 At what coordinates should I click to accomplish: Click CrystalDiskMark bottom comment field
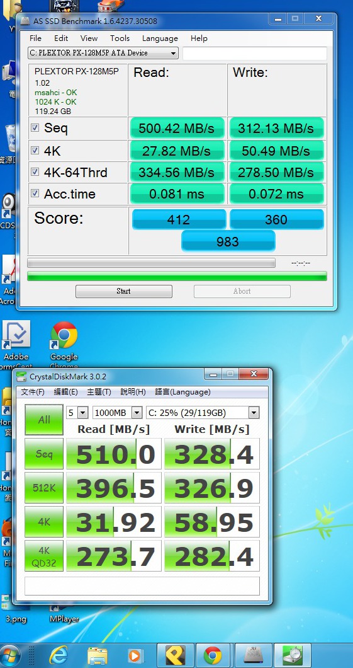coord(142,585)
